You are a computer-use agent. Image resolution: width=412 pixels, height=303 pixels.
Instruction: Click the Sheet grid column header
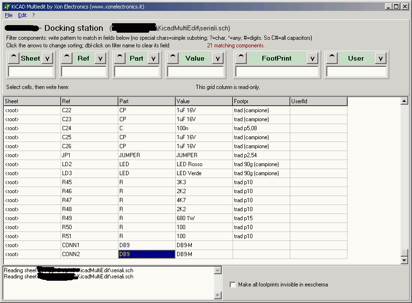click(32, 101)
